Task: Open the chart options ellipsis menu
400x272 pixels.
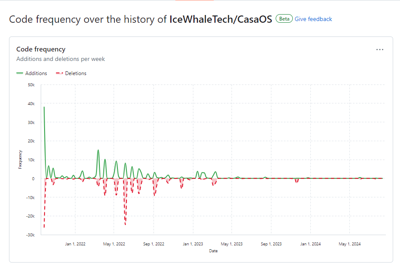Action: coord(380,49)
